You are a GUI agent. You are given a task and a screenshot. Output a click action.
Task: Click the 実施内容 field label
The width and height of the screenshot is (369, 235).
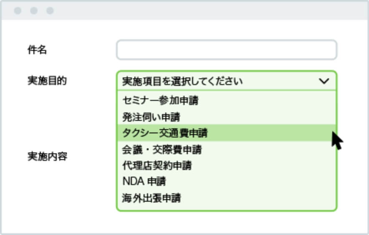pos(47,156)
